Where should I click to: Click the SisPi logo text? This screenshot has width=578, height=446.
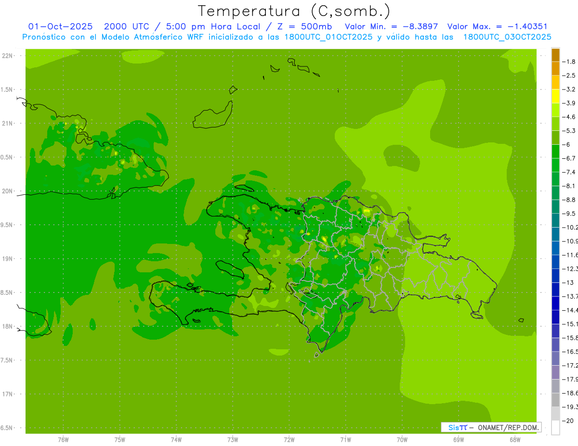coord(457,427)
